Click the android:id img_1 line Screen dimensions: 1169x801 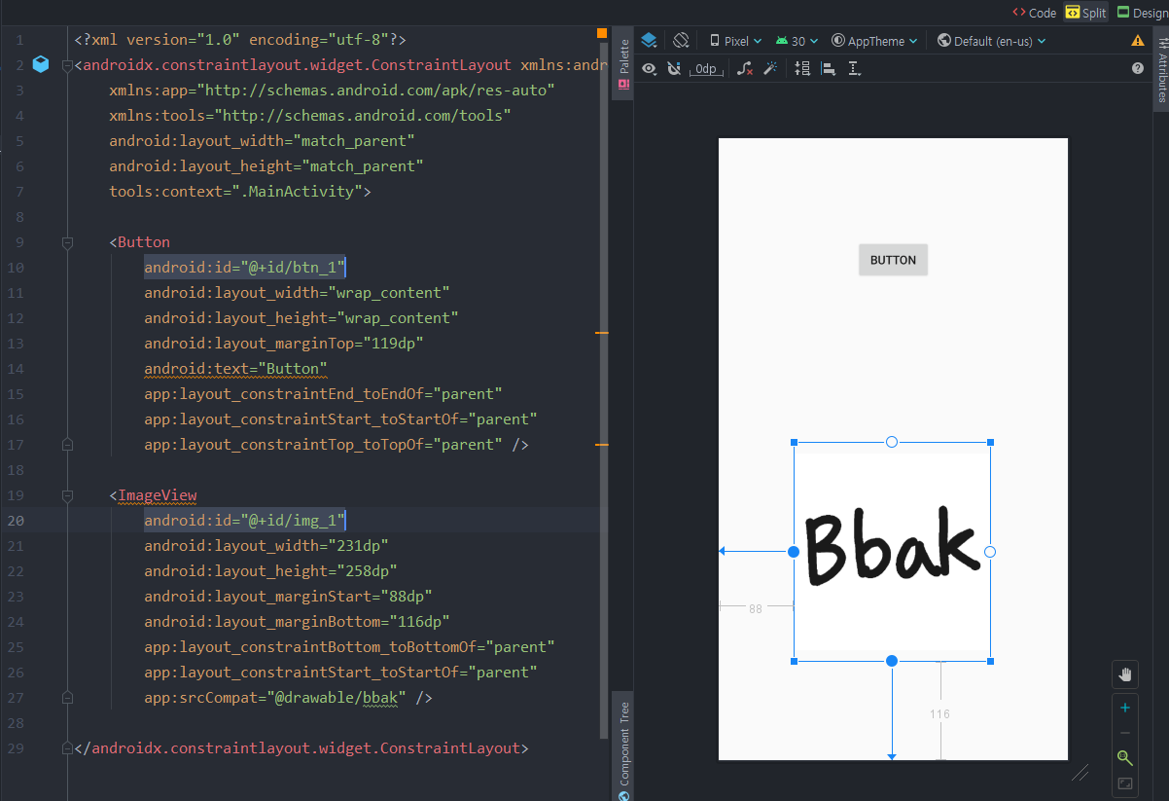245,521
